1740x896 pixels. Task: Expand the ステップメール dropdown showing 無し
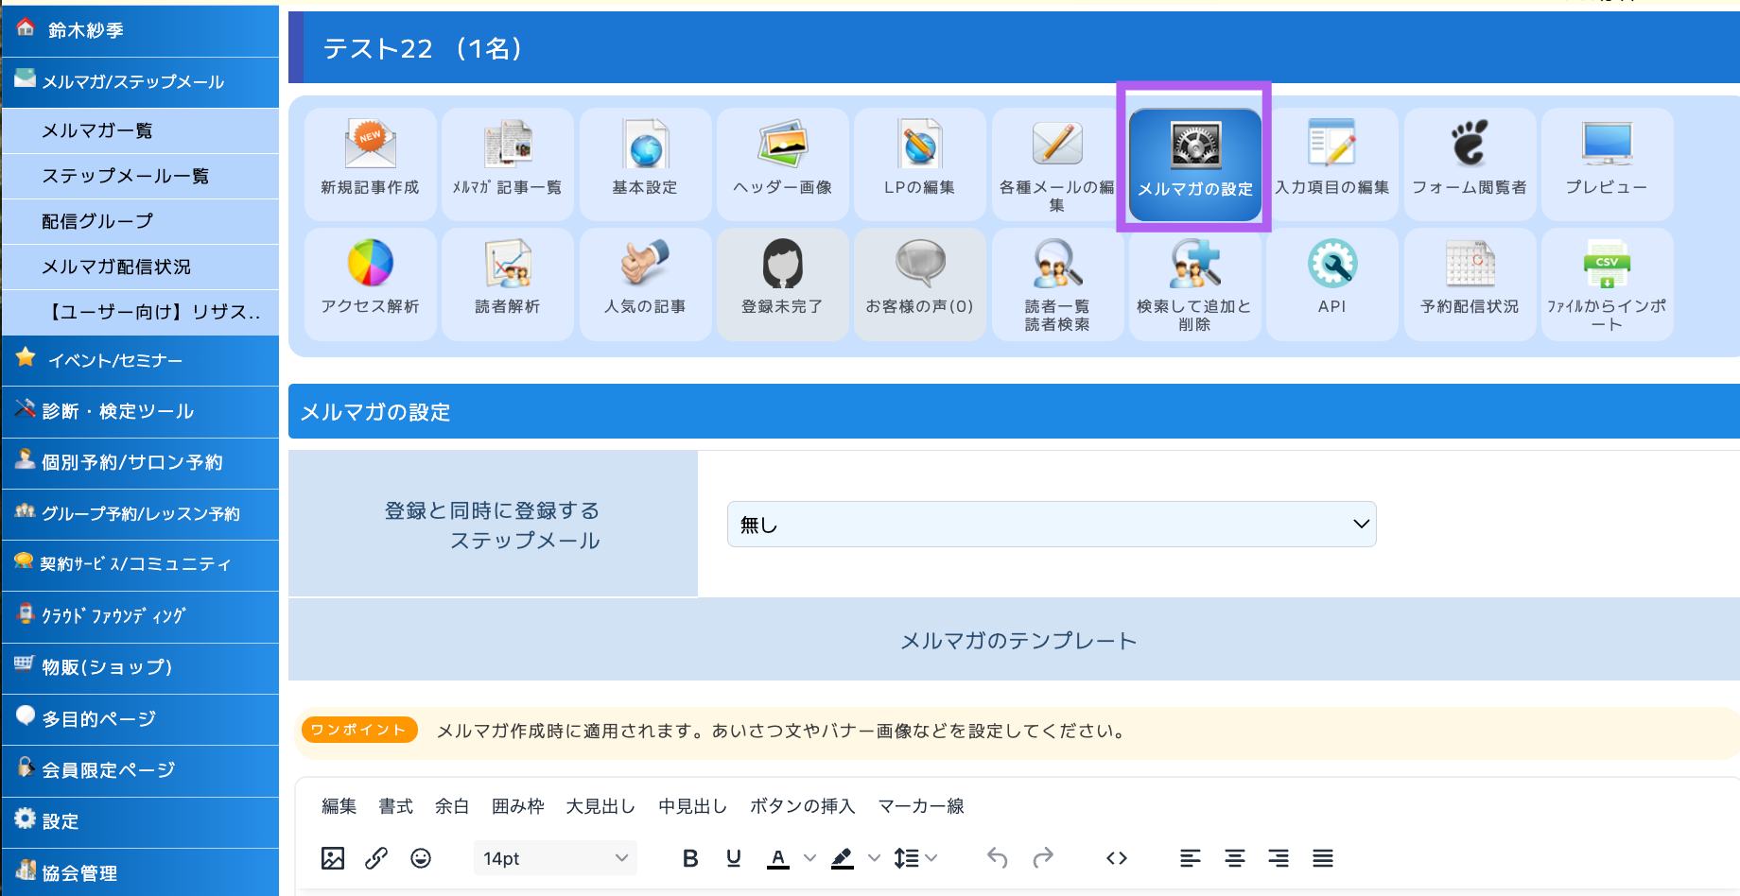(1051, 525)
